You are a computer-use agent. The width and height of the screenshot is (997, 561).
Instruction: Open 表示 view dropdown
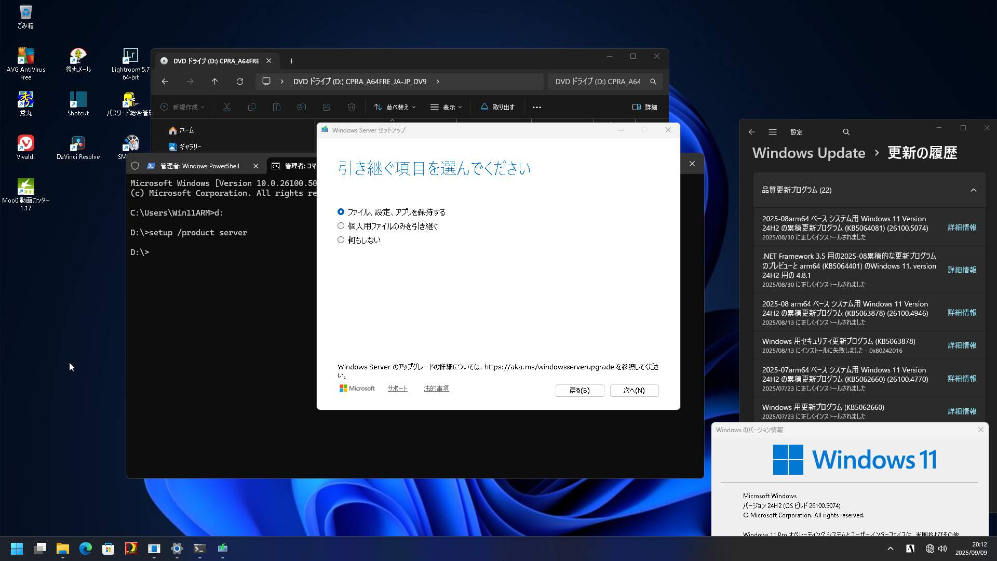point(446,107)
